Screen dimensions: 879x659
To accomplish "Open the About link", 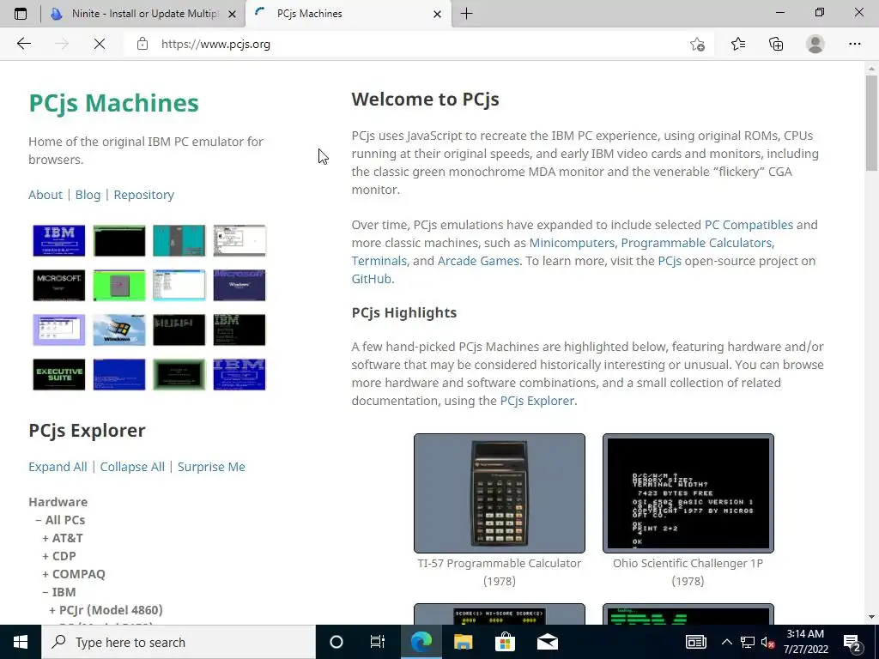I will (x=45, y=195).
